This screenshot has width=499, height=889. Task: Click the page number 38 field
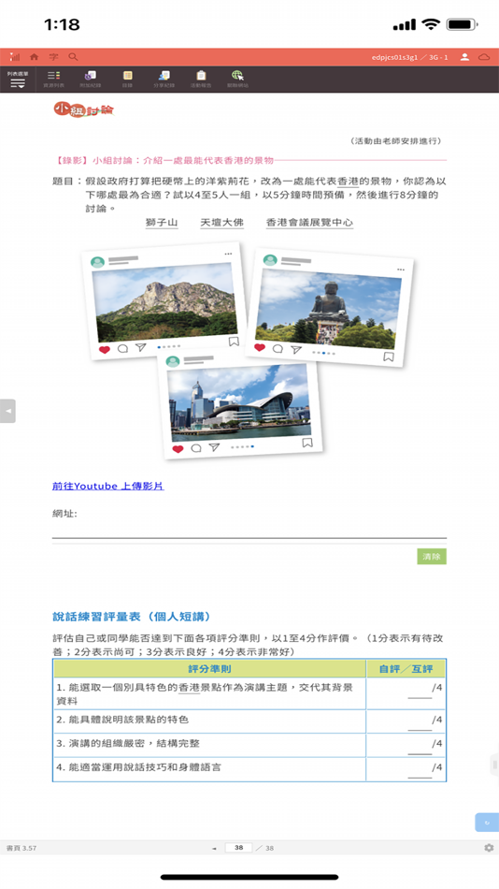(x=238, y=848)
